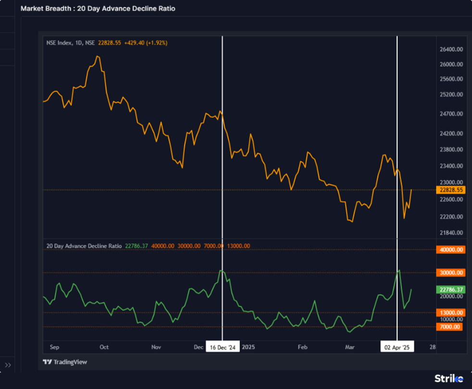Open the 1D timeframe from the chart legend

(x=78, y=43)
